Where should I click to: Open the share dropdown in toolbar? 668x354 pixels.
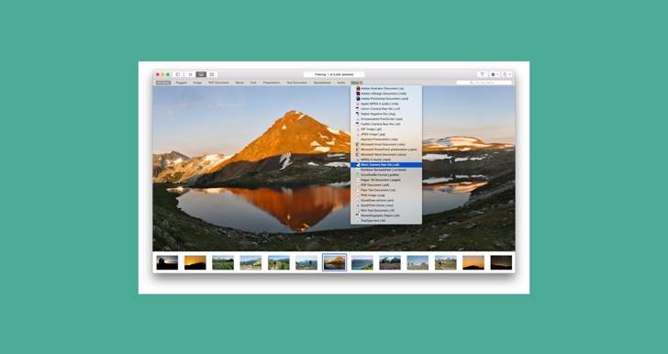pos(507,74)
